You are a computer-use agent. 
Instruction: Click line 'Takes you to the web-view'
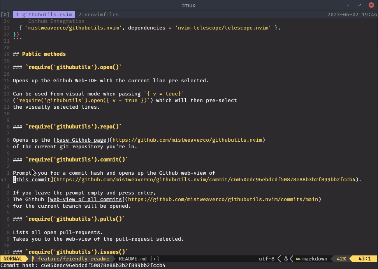(98, 239)
